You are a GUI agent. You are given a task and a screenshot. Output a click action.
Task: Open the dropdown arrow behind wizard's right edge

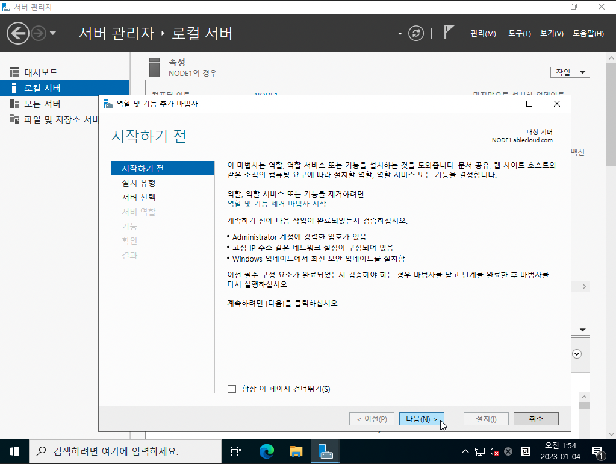(583, 330)
